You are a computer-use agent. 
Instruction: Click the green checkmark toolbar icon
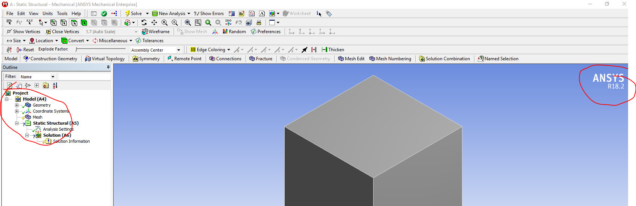pos(104,14)
